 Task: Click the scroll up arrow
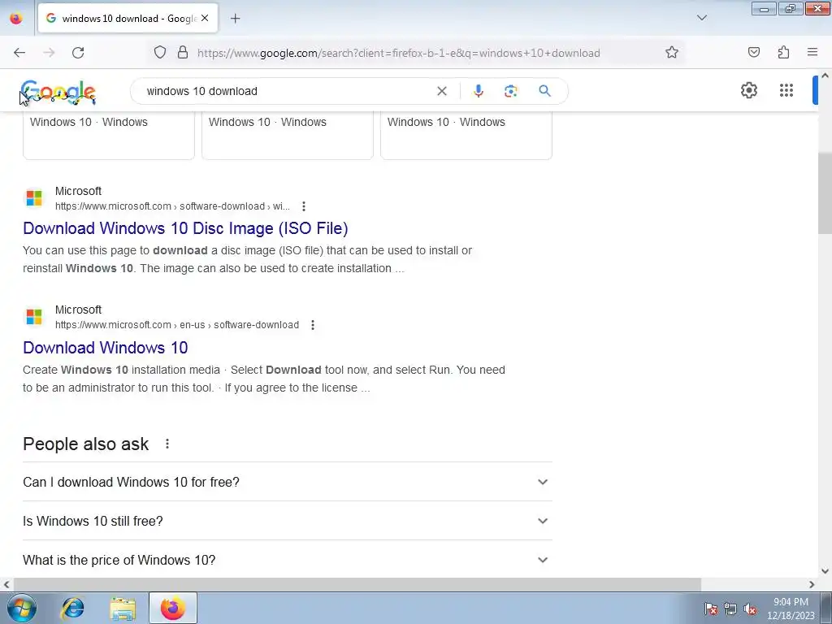(825, 76)
